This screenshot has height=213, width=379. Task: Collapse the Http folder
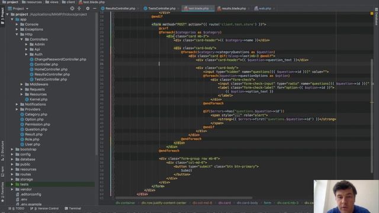[x=17, y=34]
